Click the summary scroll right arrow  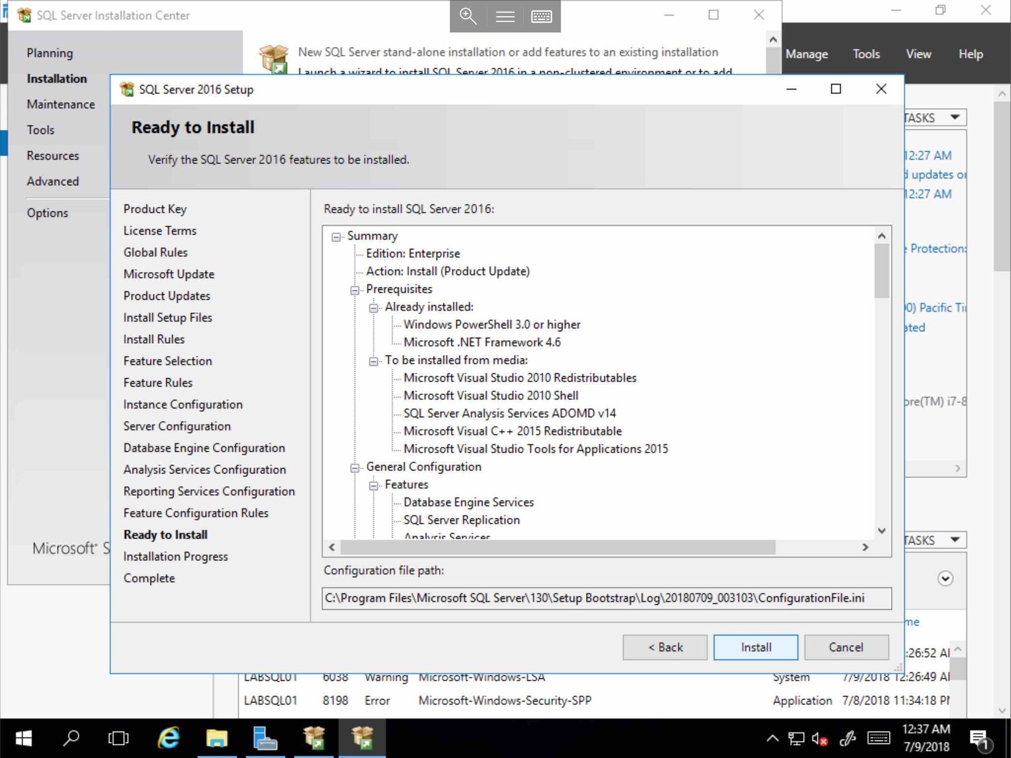pos(865,547)
